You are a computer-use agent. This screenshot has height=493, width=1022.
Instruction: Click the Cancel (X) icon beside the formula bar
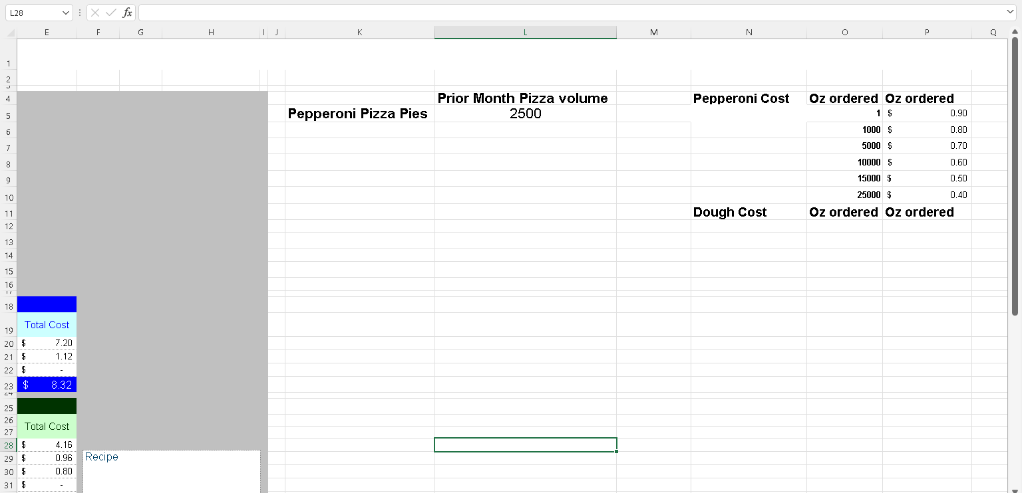(96, 12)
